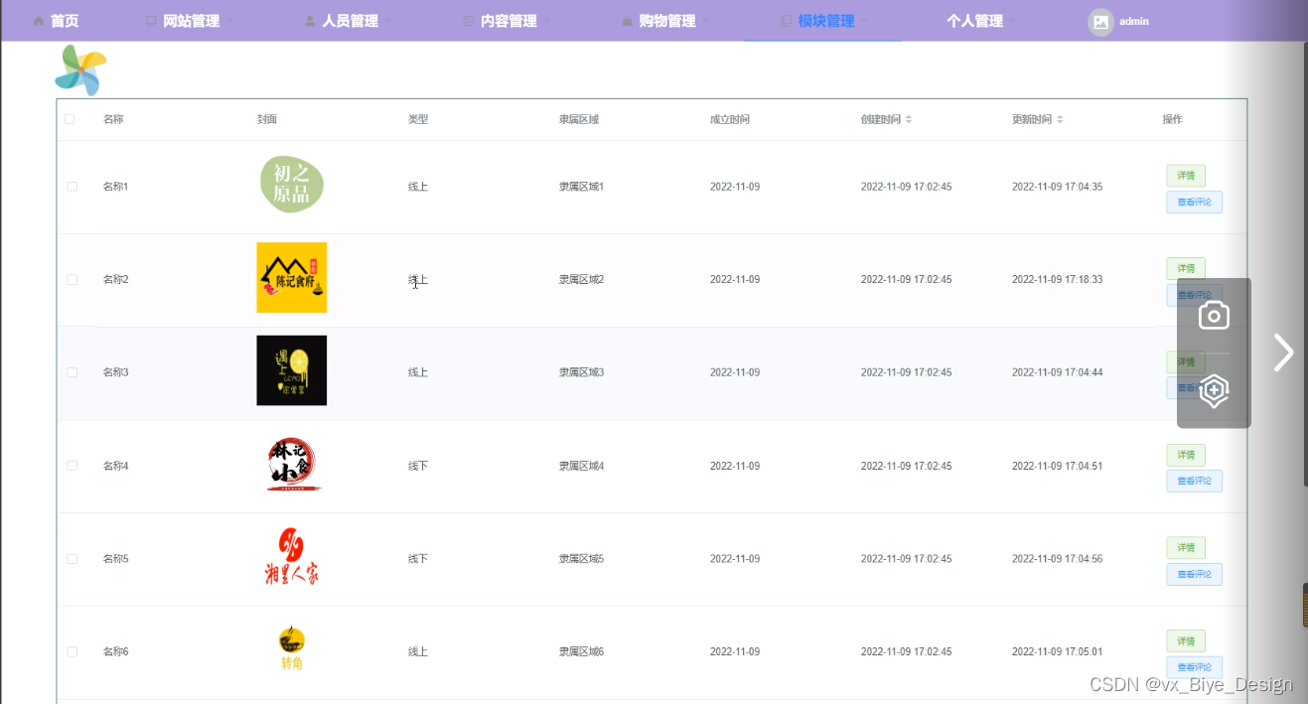This screenshot has width=1308, height=704.
Task: Check the box for 名称3 row
Action: tap(72, 372)
